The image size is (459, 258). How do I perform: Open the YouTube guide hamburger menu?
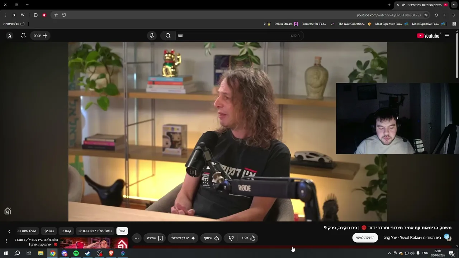447,35
